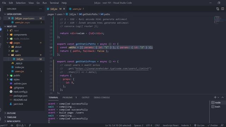The height and width of the screenshot is (127, 226).
Task: Expand the NPM SCRIPTS section
Action: (x=13, y=121)
